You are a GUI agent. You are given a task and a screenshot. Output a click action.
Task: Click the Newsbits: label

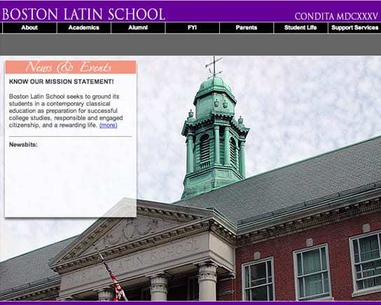[x=23, y=144]
